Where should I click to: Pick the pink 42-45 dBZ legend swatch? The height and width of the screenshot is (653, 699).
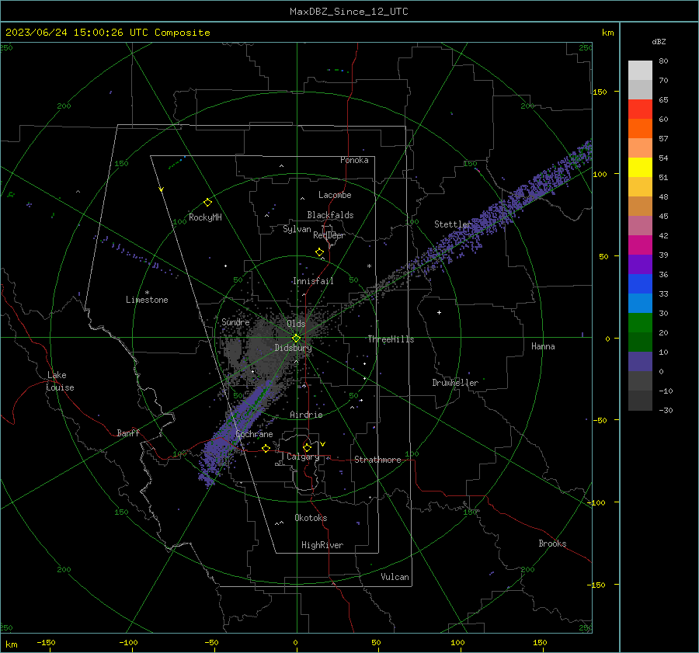pos(640,226)
